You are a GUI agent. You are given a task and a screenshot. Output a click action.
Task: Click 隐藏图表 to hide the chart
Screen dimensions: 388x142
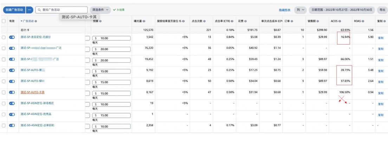285,10
